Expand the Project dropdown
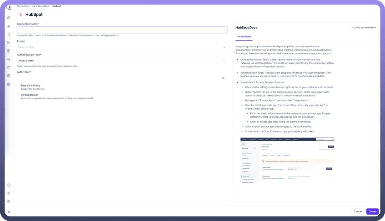Image resolution: width=385 pixels, height=221 pixels. pyautogui.click(x=122, y=47)
